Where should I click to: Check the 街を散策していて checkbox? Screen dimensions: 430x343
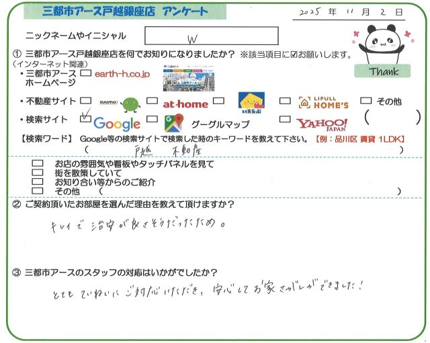point(38,173)
